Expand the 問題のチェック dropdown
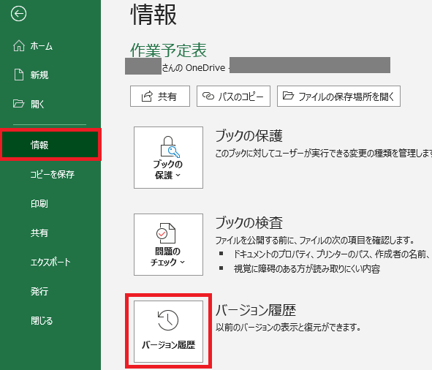The height and width of the screenshot is (370, 432). tap(168, 244)
